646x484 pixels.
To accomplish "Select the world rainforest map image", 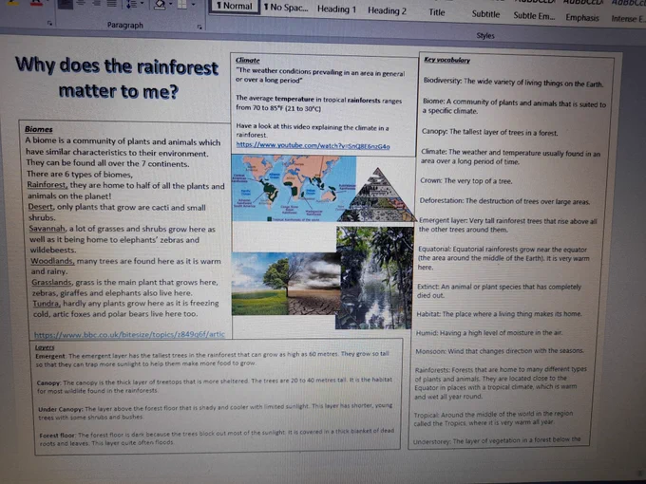I will click(x=294, y=189).
